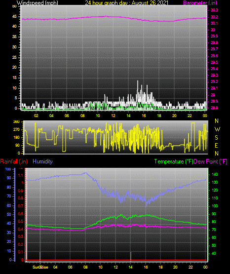Click the 29.9 barometer axis value
230x274 pixels.
pyautogui.click(x=214, y=36)
